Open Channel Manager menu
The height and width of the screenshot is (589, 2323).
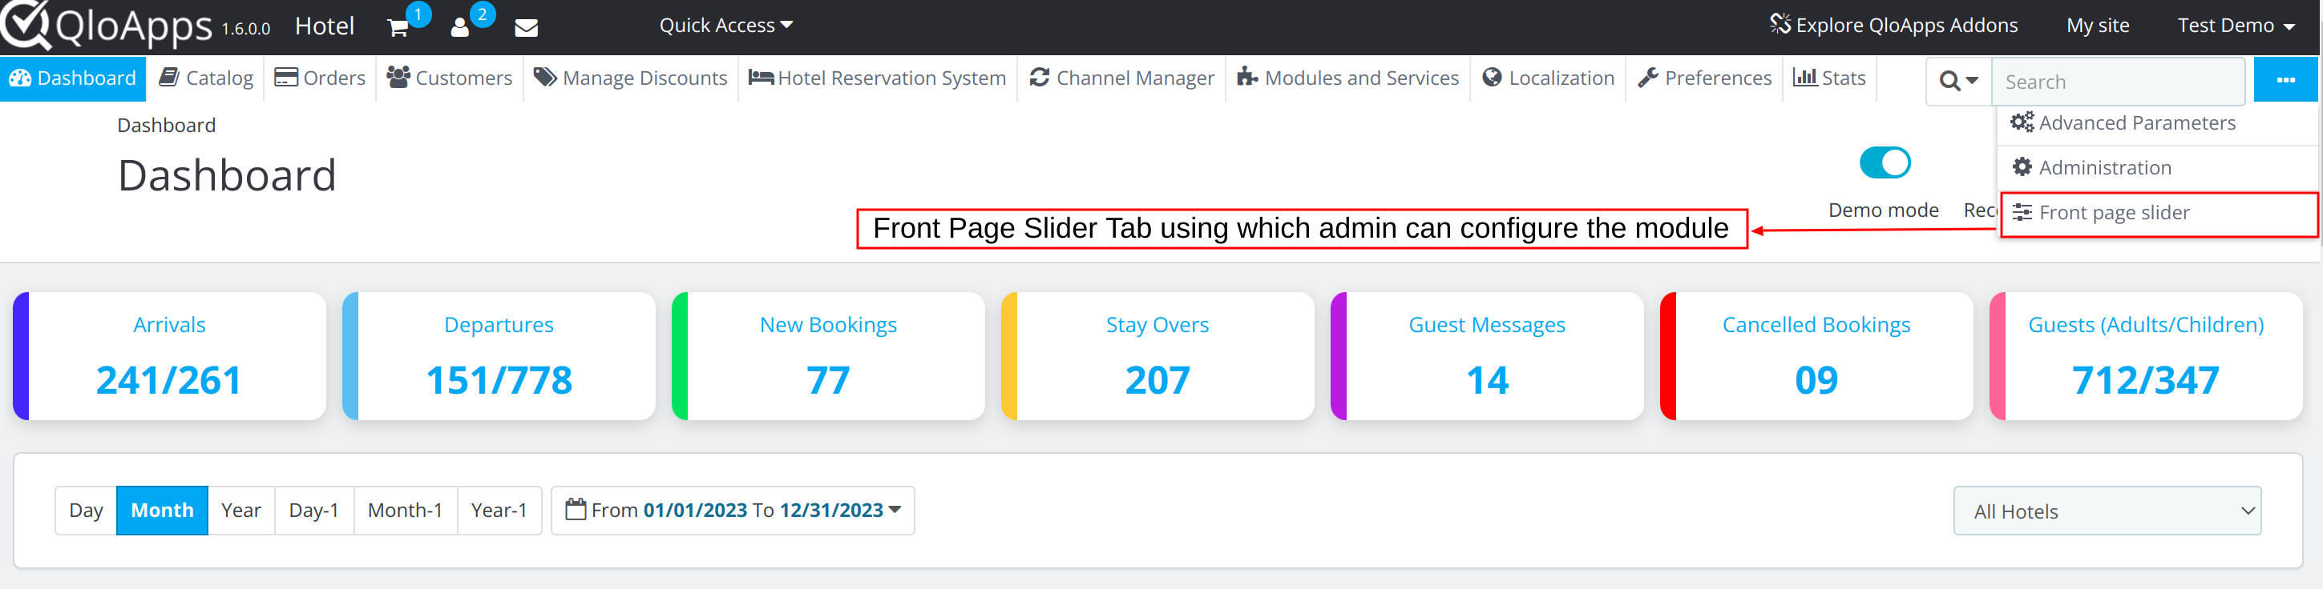[1122, 78]
